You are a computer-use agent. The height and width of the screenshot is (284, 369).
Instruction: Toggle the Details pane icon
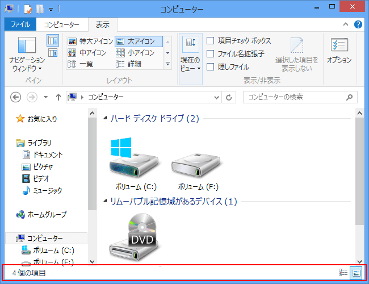tap(53, 52)
